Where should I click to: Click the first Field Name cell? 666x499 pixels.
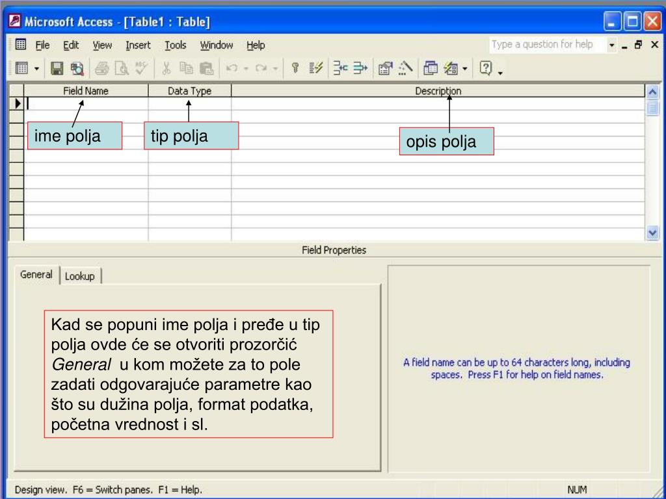click(x=87, y=103)
